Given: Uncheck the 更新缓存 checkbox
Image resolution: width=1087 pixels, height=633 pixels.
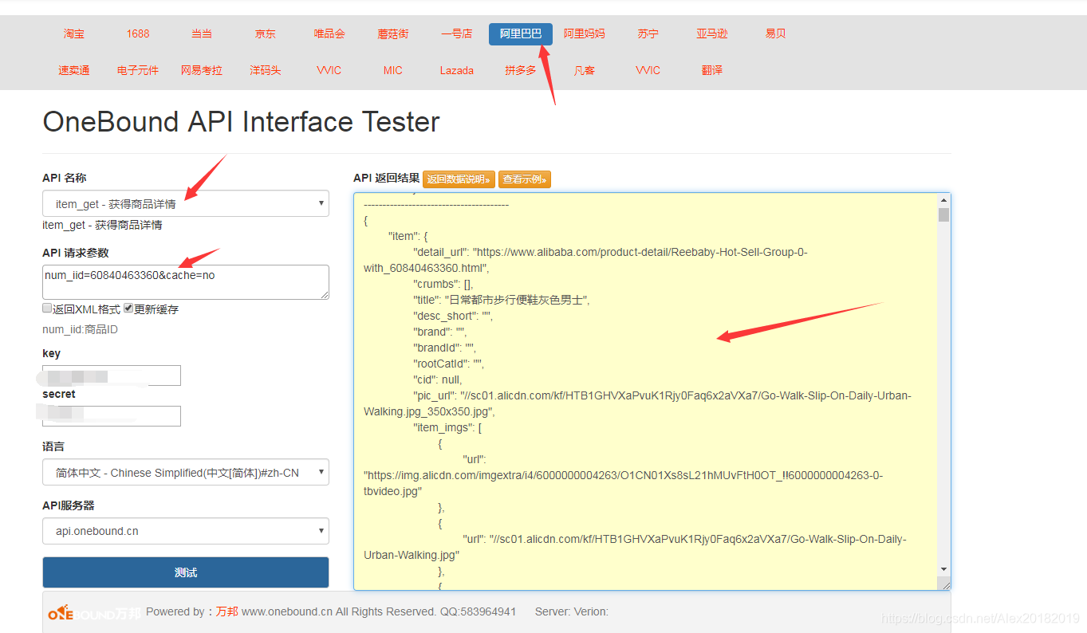Looking at the screenshot, I should click(128, 309).
